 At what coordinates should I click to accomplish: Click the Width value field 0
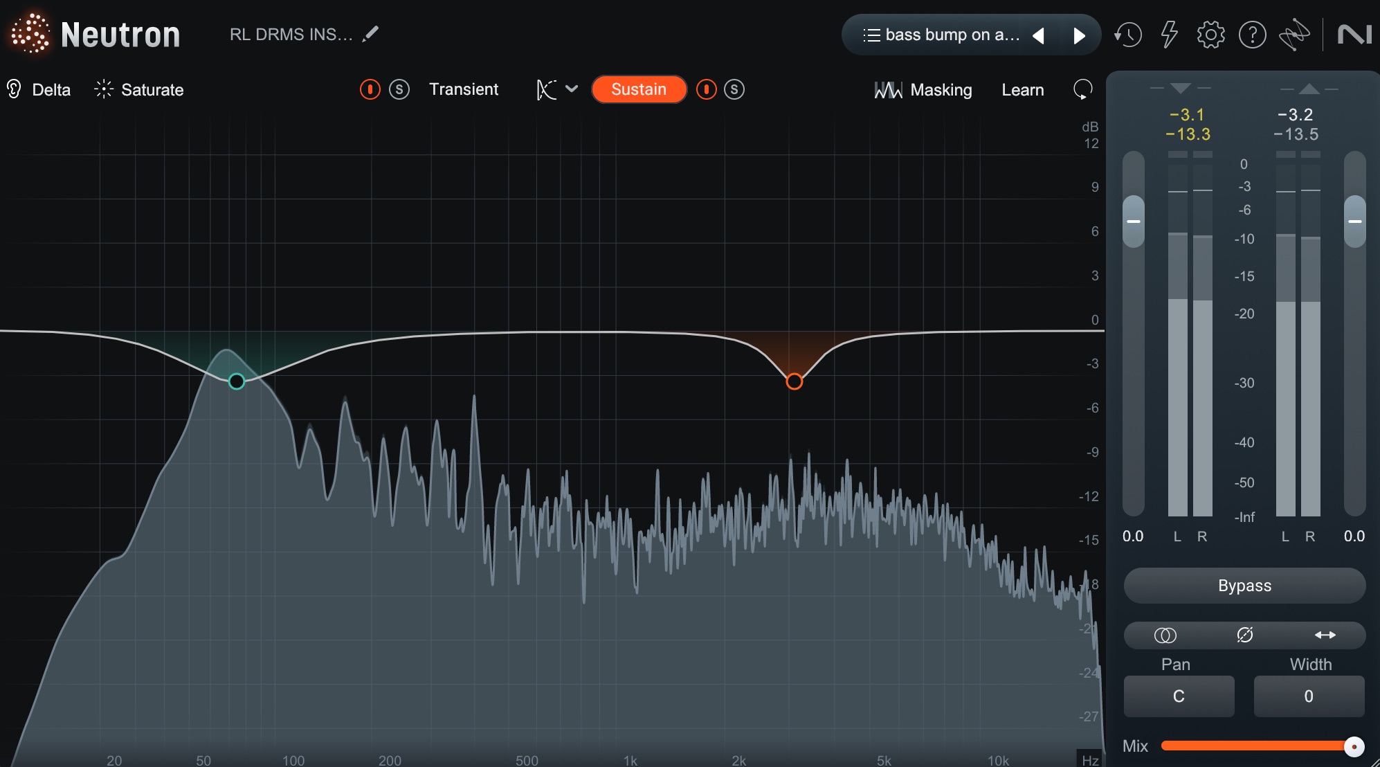[x=1309, y=696]
